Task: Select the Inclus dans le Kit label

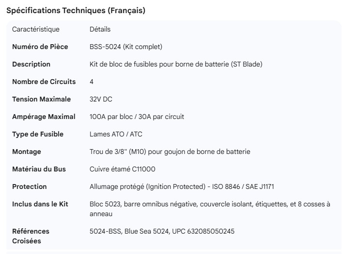Action: point(40,204)
